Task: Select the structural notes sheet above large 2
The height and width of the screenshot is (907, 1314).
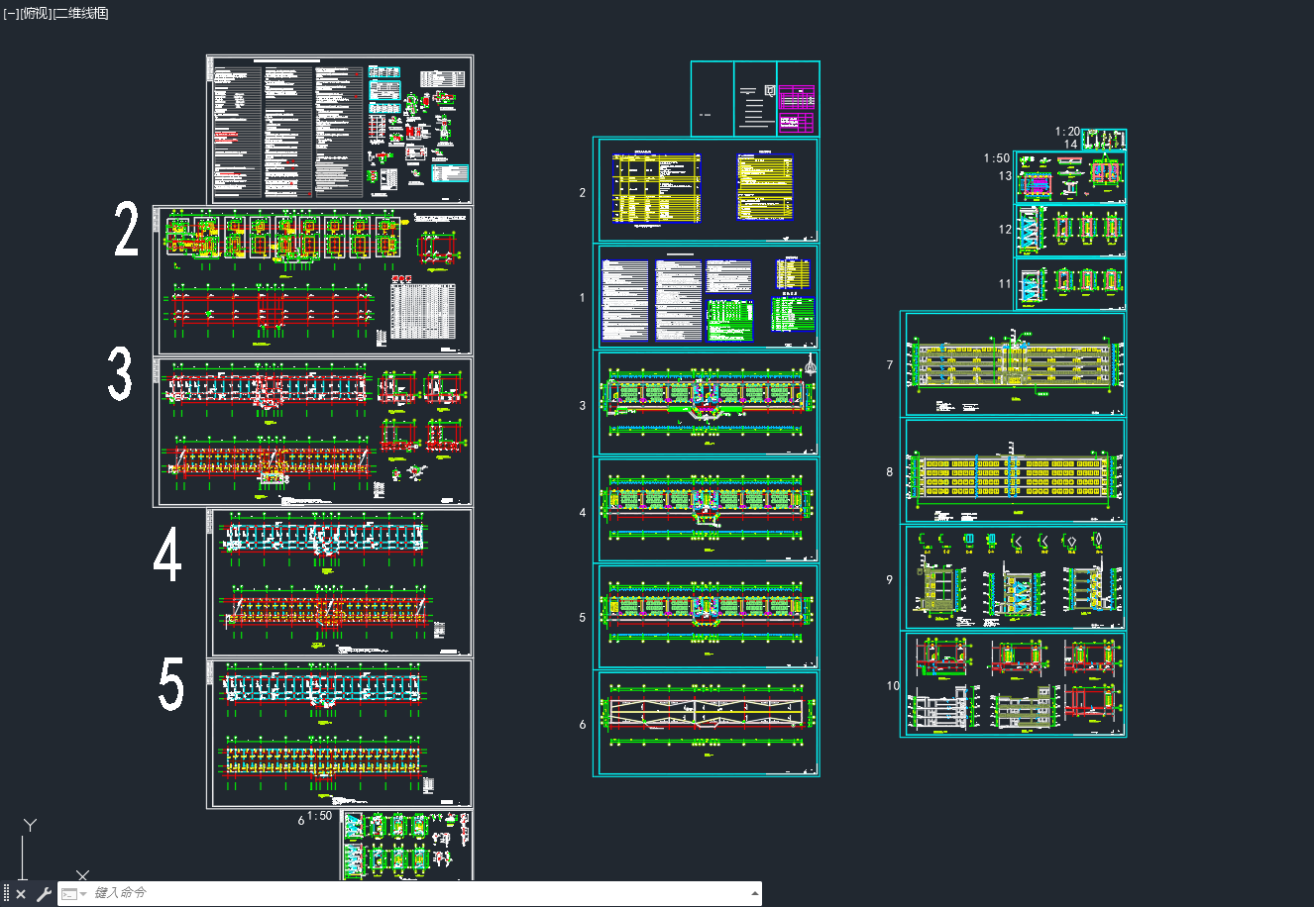Action: click(340, 130)
